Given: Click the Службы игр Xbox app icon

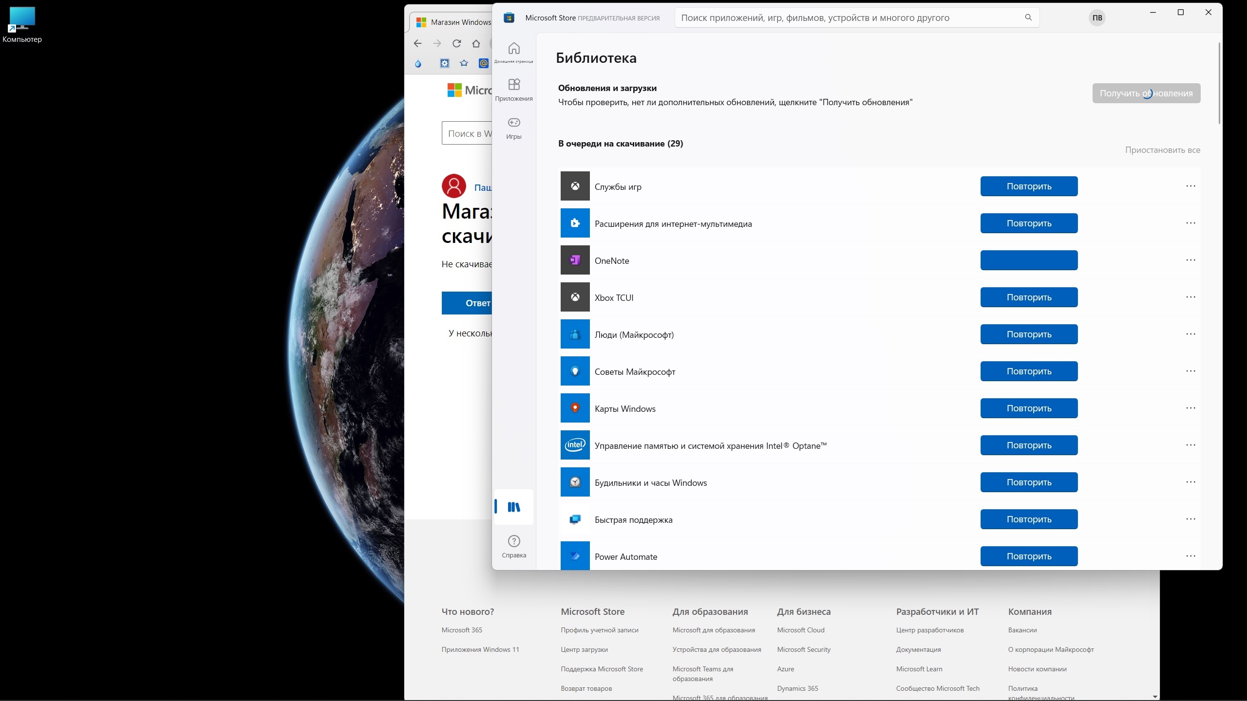Looking at the screenshot, I should (575, 186).
